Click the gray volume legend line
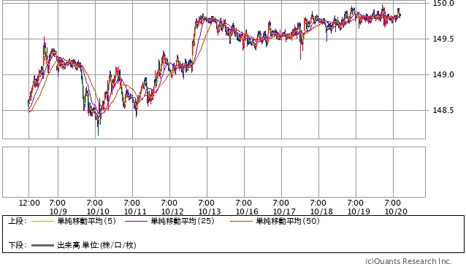 [42, 246]
